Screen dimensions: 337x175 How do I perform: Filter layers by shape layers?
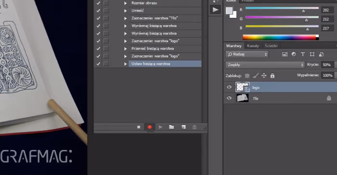coord(312,54)
